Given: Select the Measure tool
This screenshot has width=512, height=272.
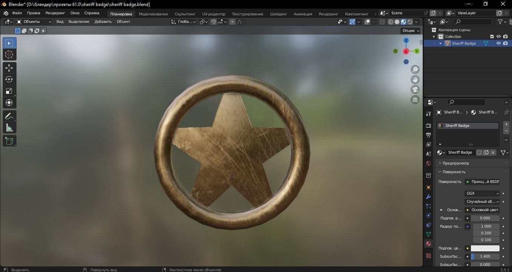Looking at the screenshot, I should [x=9, y=128].
